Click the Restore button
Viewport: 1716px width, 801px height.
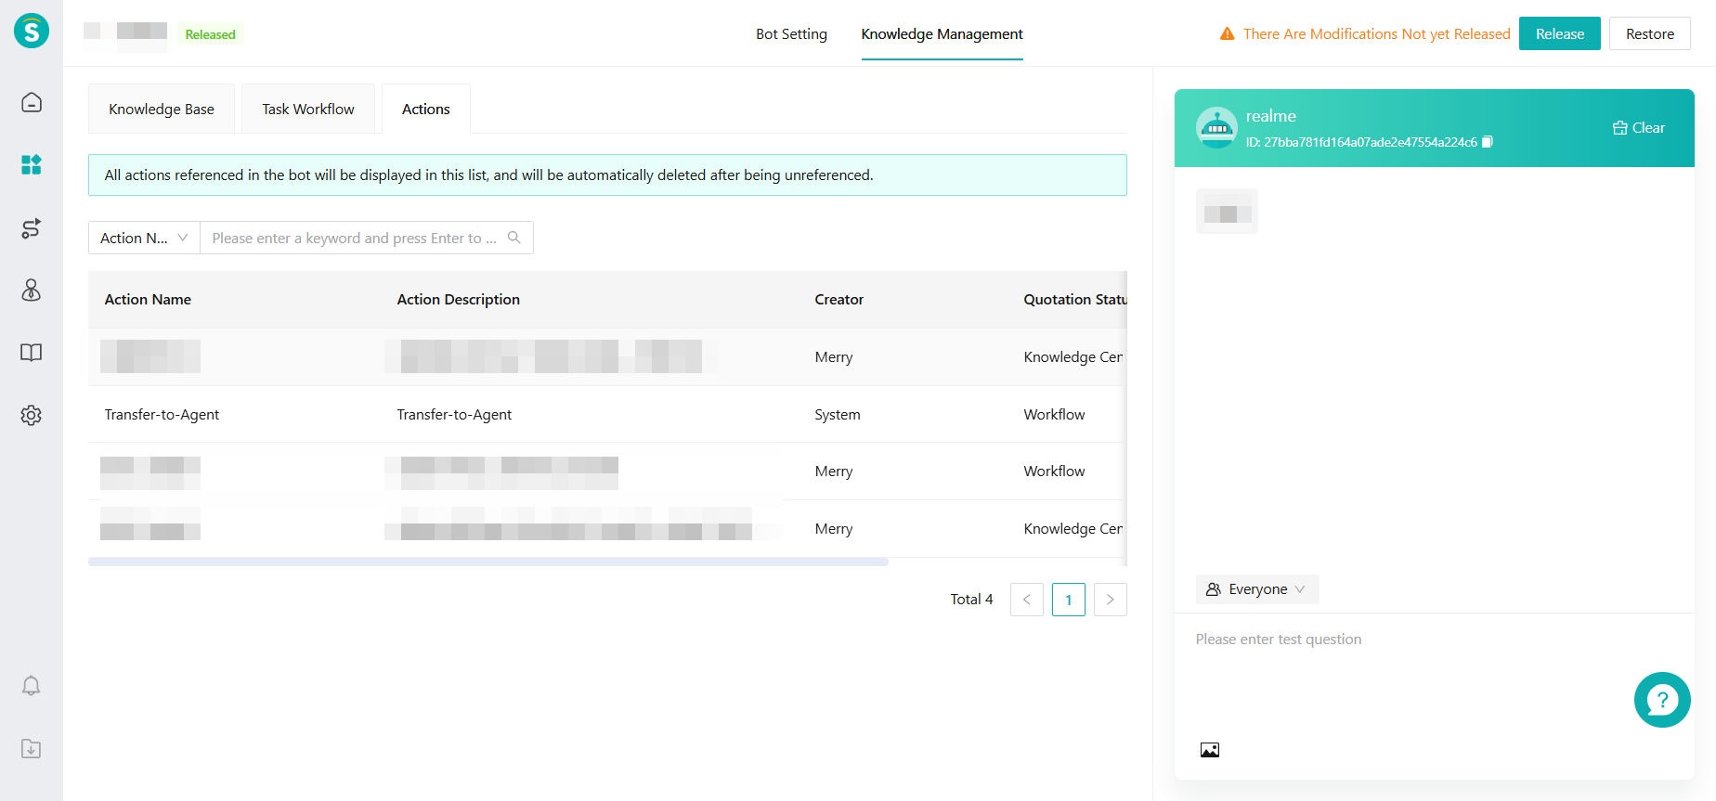(x=1649, y=34)
